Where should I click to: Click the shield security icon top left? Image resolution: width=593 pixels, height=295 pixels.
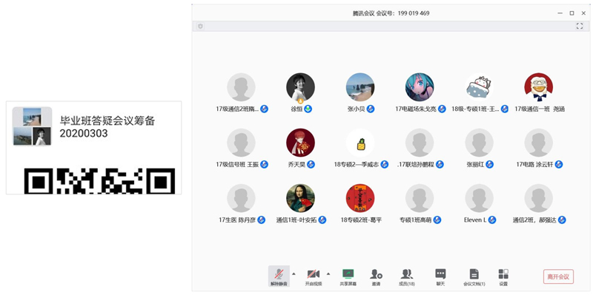(x=200, y=26)
